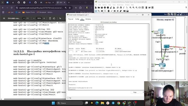Bookmark the page with the star icon
188x106 pixels.
click(x=70, y=8)
